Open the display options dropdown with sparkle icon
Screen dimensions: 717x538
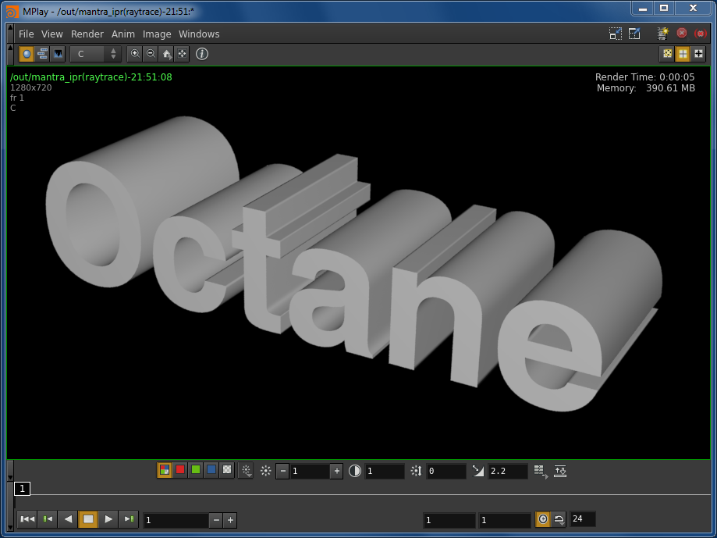(247, 470)
